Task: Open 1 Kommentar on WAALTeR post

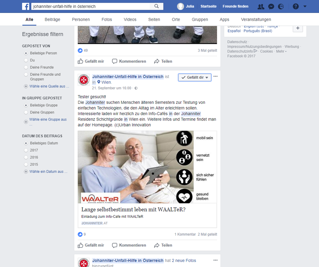Action: point(185,234)
